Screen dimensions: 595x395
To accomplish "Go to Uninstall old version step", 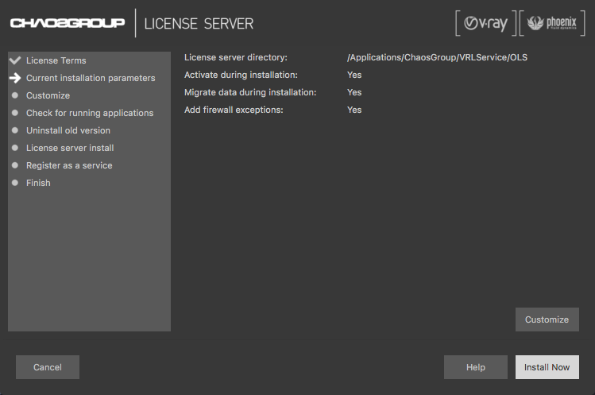I will [x=68, y=130].
